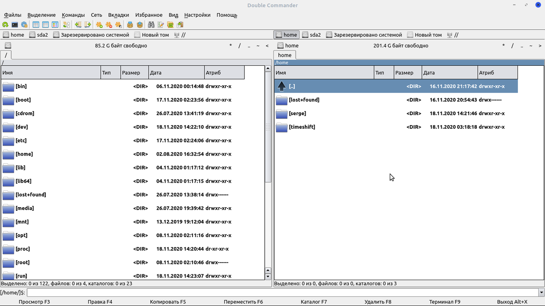Select sda2 drive in left drive bar

(x=39, y=35)
